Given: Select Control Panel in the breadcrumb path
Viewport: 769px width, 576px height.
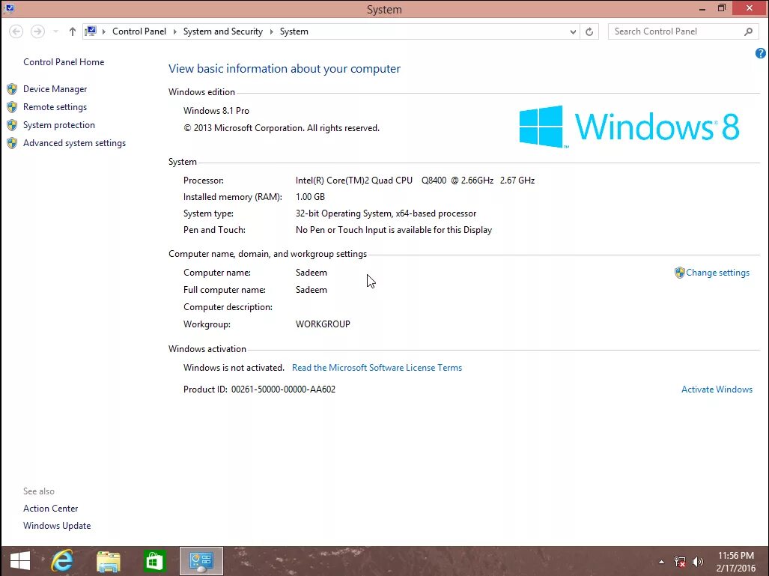Looking at the screenshot, I should point(139,31).
